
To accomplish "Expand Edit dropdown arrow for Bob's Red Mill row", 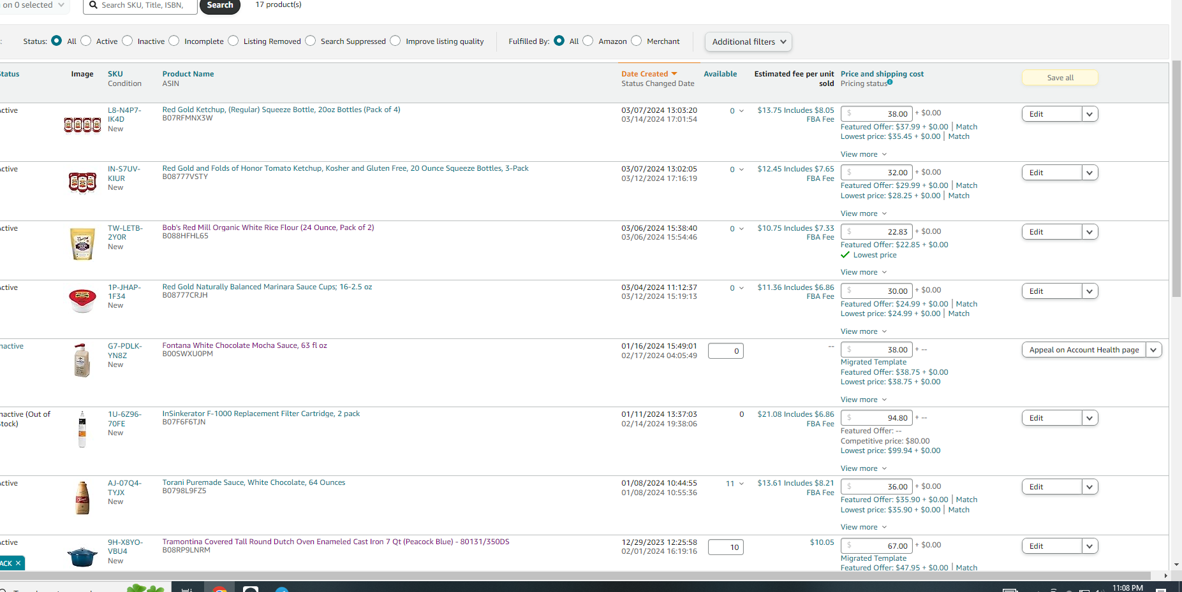I will click(1090, 232).
